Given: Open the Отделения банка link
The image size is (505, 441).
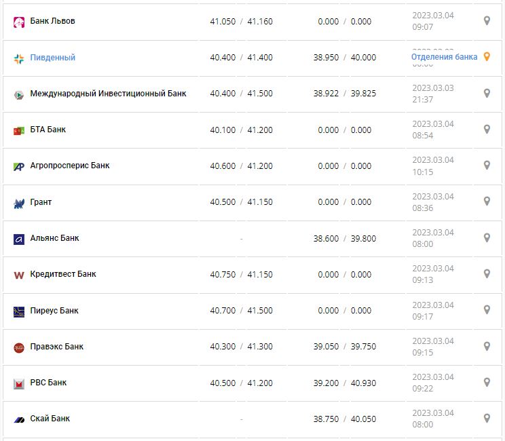Looking at the screenshot, I should point(444,57).
